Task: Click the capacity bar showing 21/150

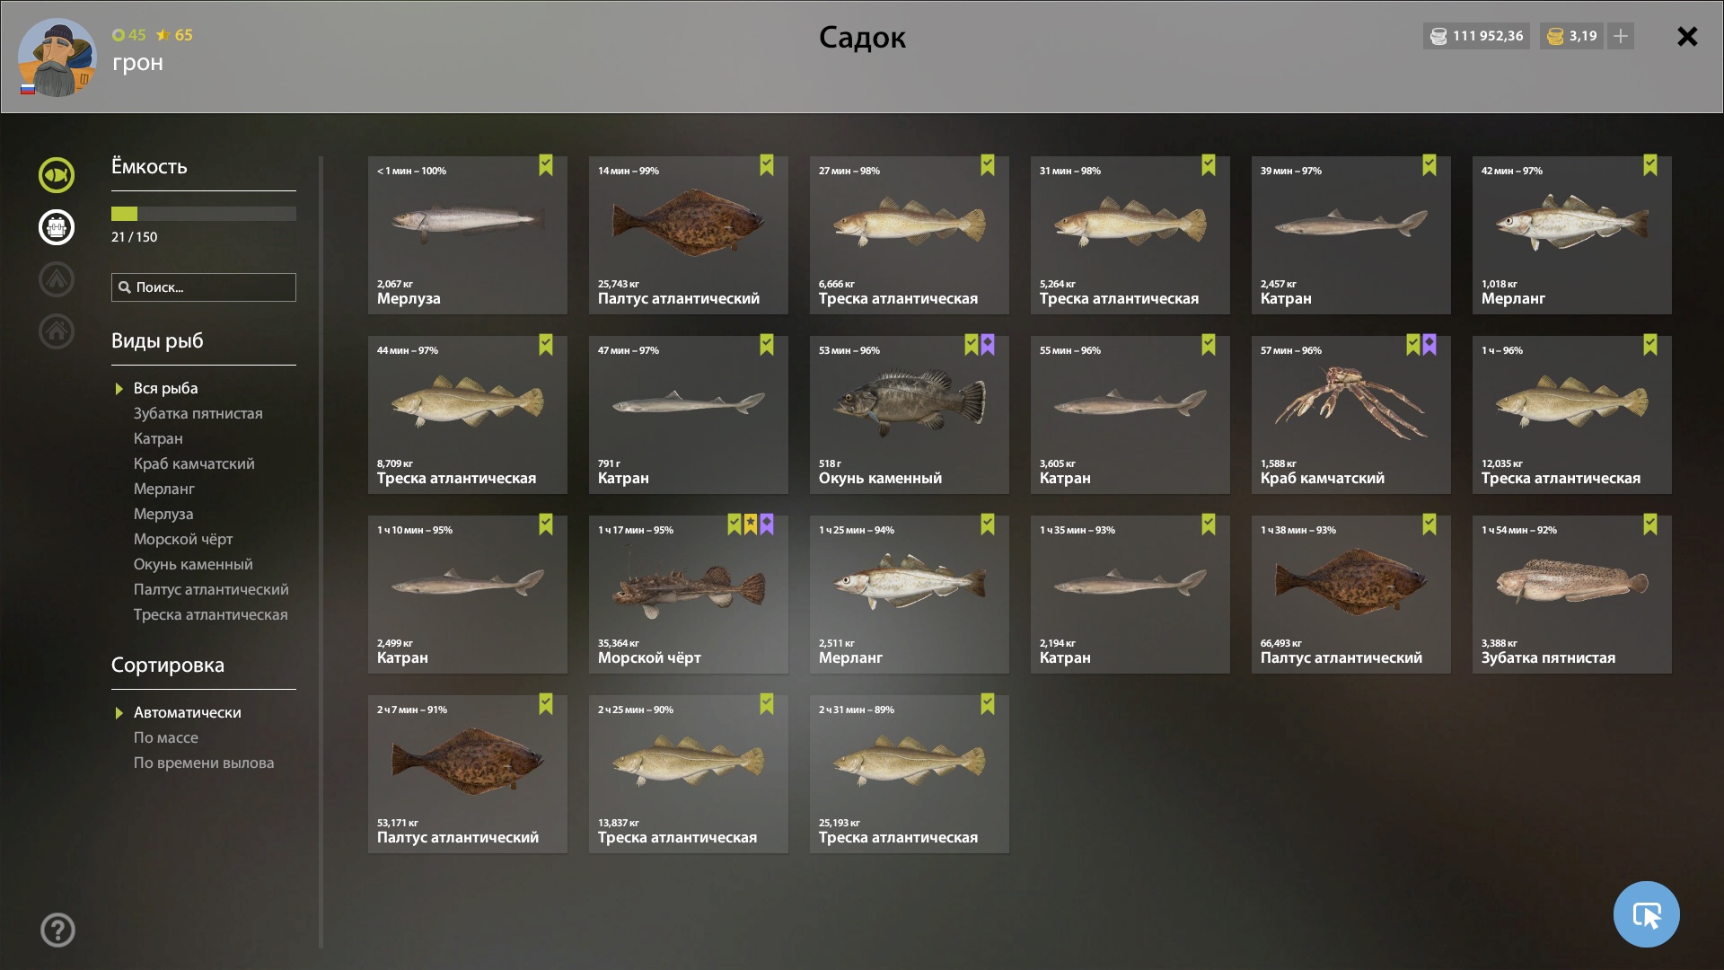Action: [204, 214]
